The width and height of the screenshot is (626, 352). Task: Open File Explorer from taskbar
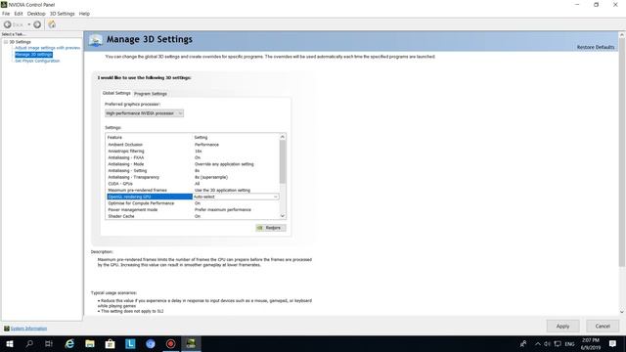click(x=90, y=343)
